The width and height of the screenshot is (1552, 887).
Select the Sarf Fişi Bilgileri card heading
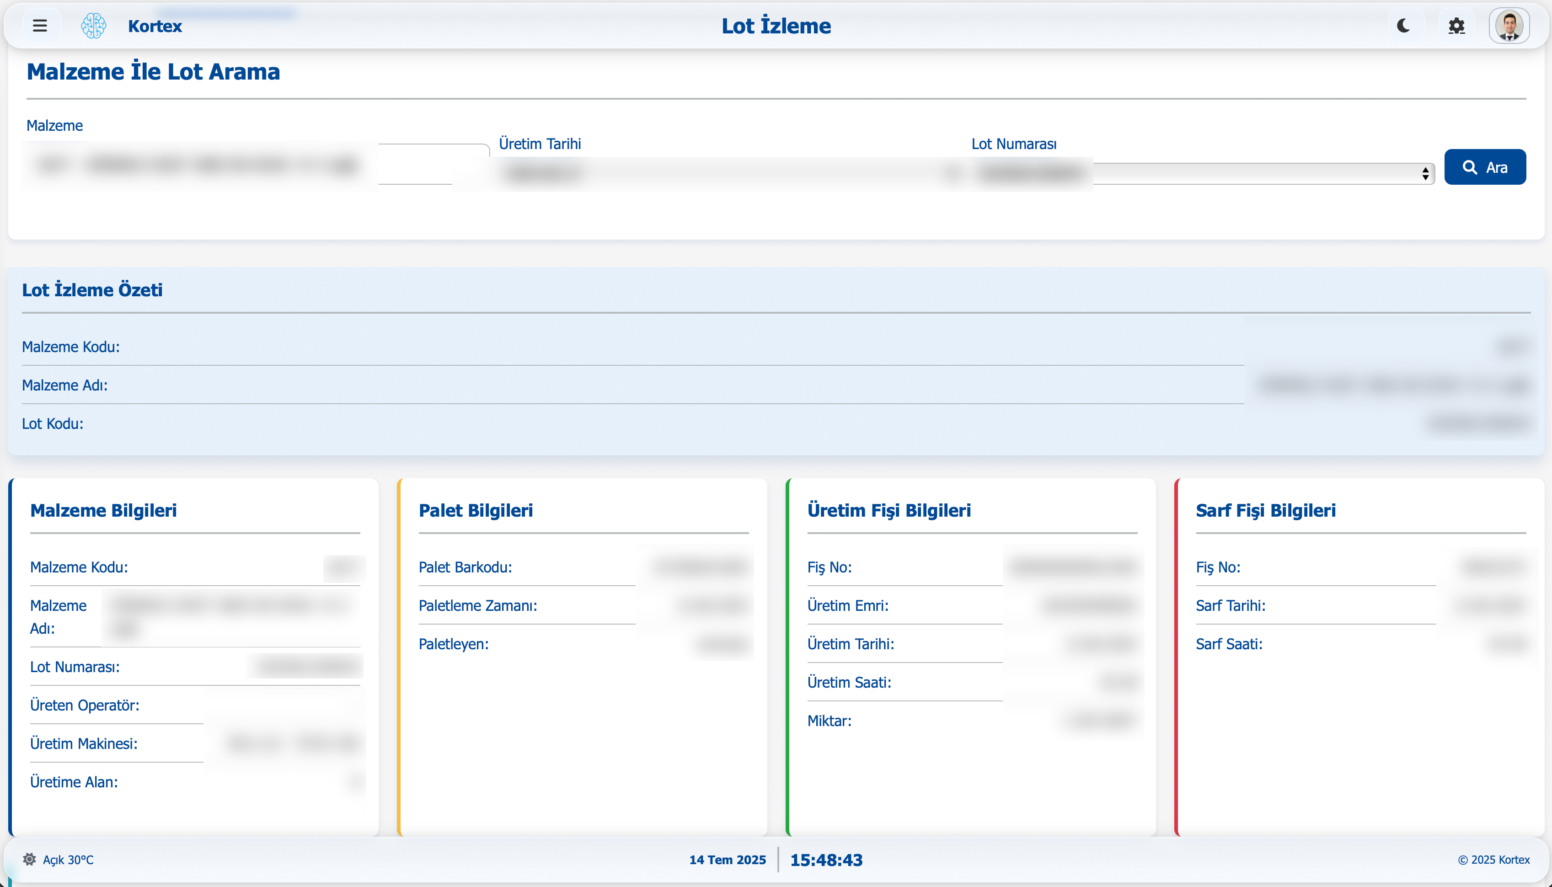click(x=1265, y=510)
